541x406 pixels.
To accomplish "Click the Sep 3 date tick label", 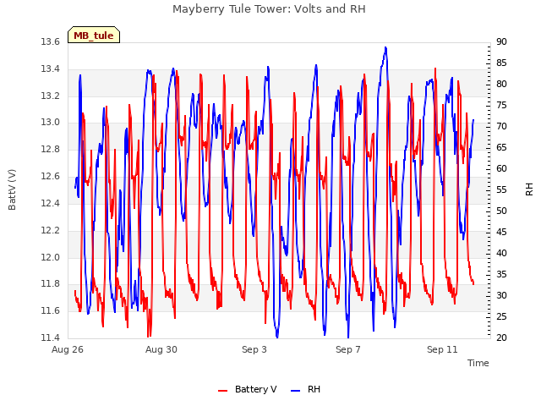I will [x=254, y=349].
